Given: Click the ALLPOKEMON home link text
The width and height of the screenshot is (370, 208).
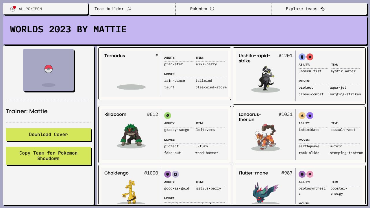Looking at the screenshot, I should (30, 9).
